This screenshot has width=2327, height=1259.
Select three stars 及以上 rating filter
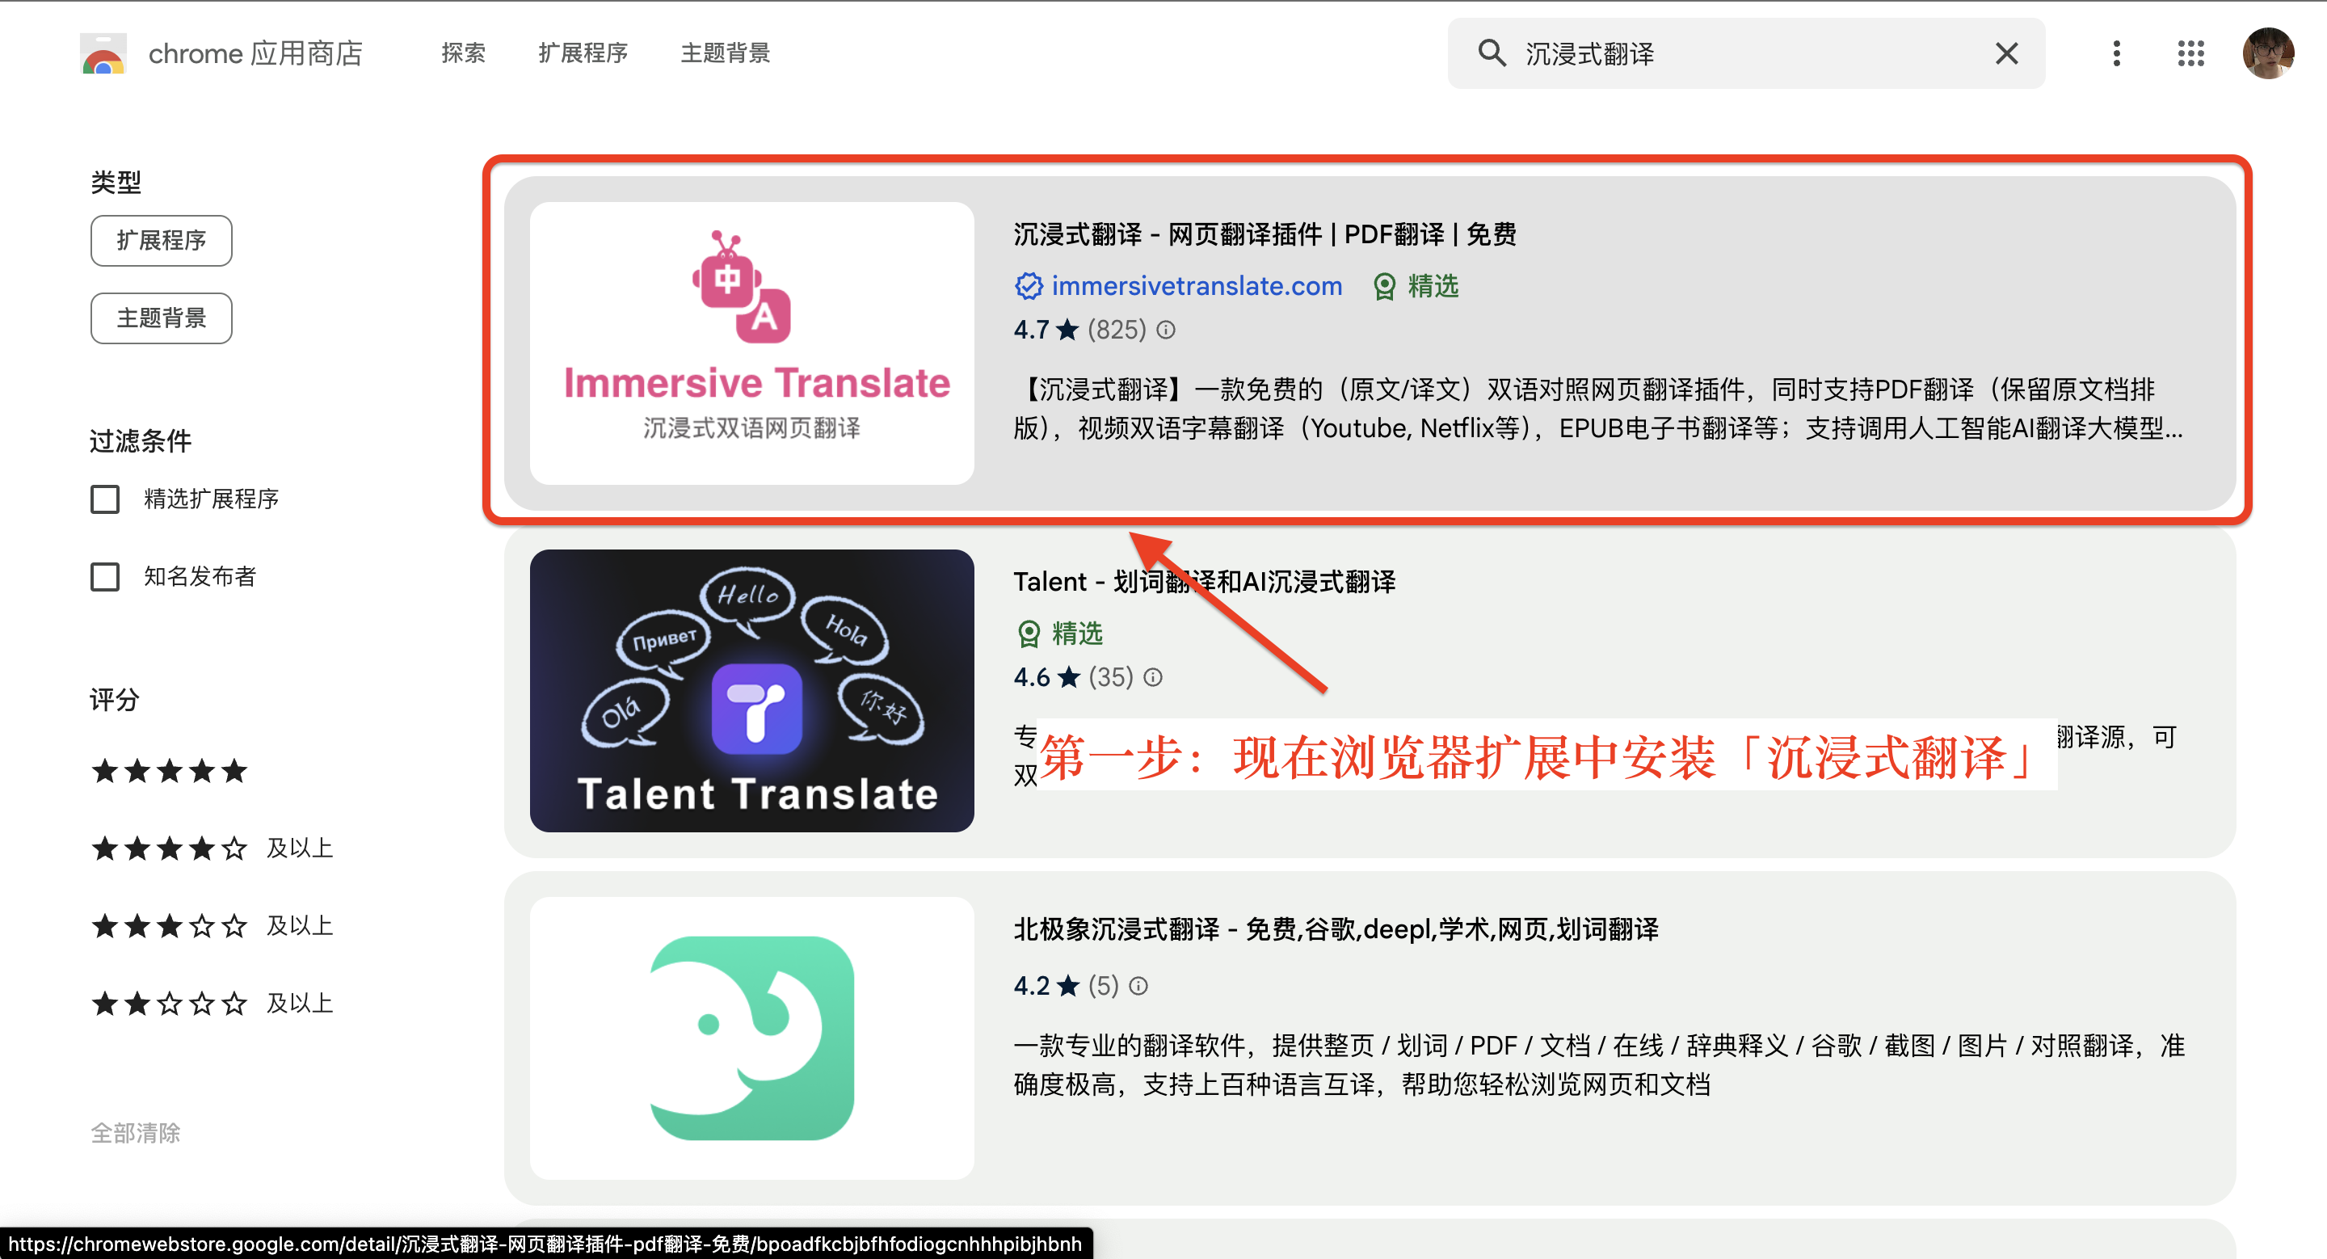coord(213,926)
